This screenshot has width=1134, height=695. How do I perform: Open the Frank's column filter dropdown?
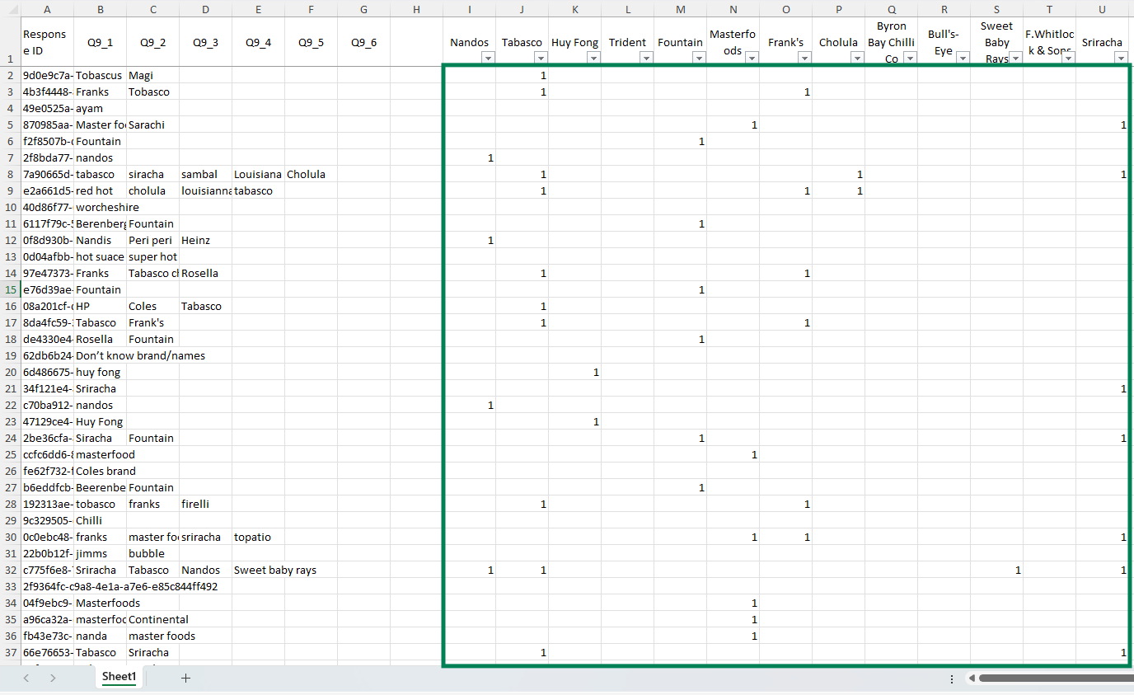pos(804,58)
